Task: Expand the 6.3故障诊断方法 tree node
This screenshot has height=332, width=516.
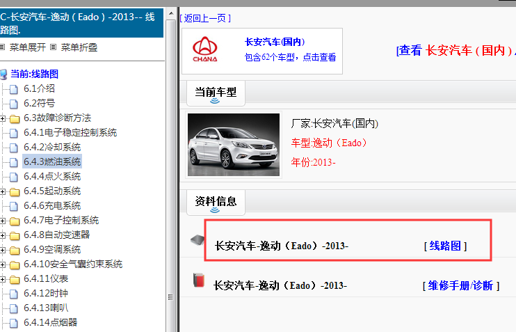Action: (2, 118)
